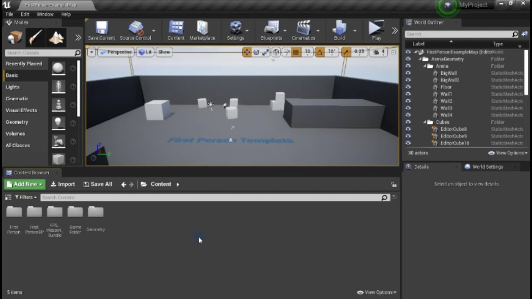This screenshot has height=299, width=532.
Task: Select the Paint mode brush icon
Action: (x=35, y=38)
